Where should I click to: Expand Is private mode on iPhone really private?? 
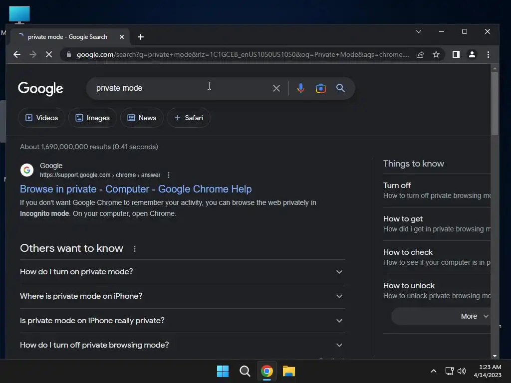pos(183,321)
